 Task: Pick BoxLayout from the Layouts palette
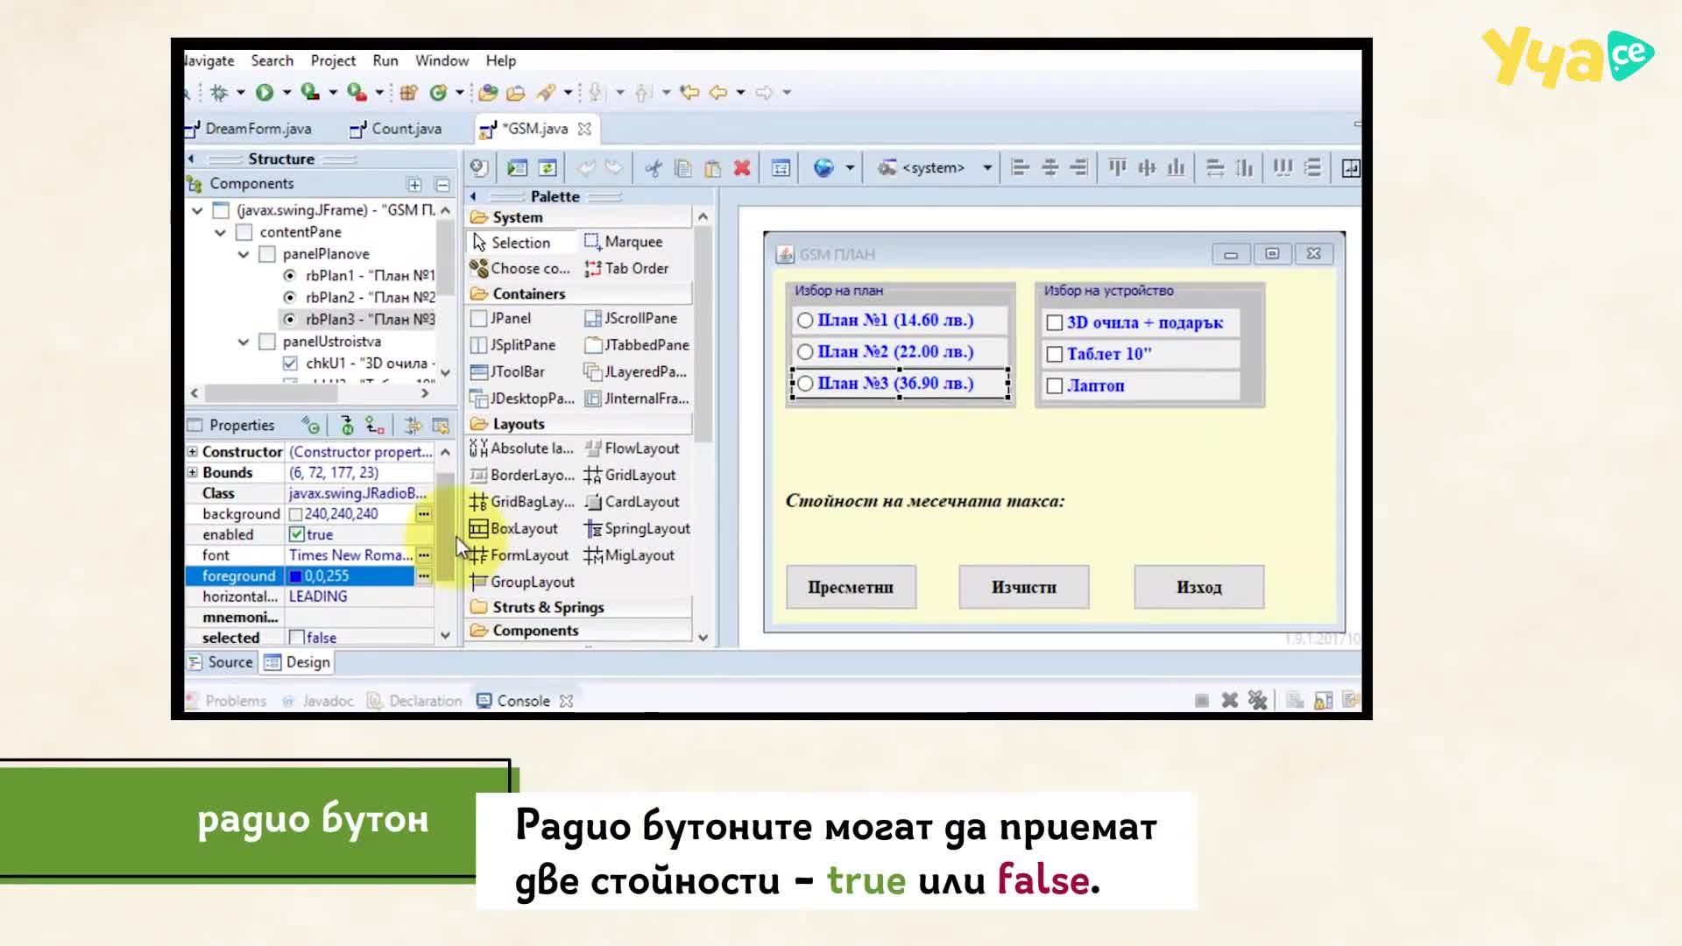click(x=514, y=528)
